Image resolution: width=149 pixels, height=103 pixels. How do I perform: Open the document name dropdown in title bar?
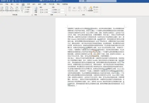tap(63, 1)
